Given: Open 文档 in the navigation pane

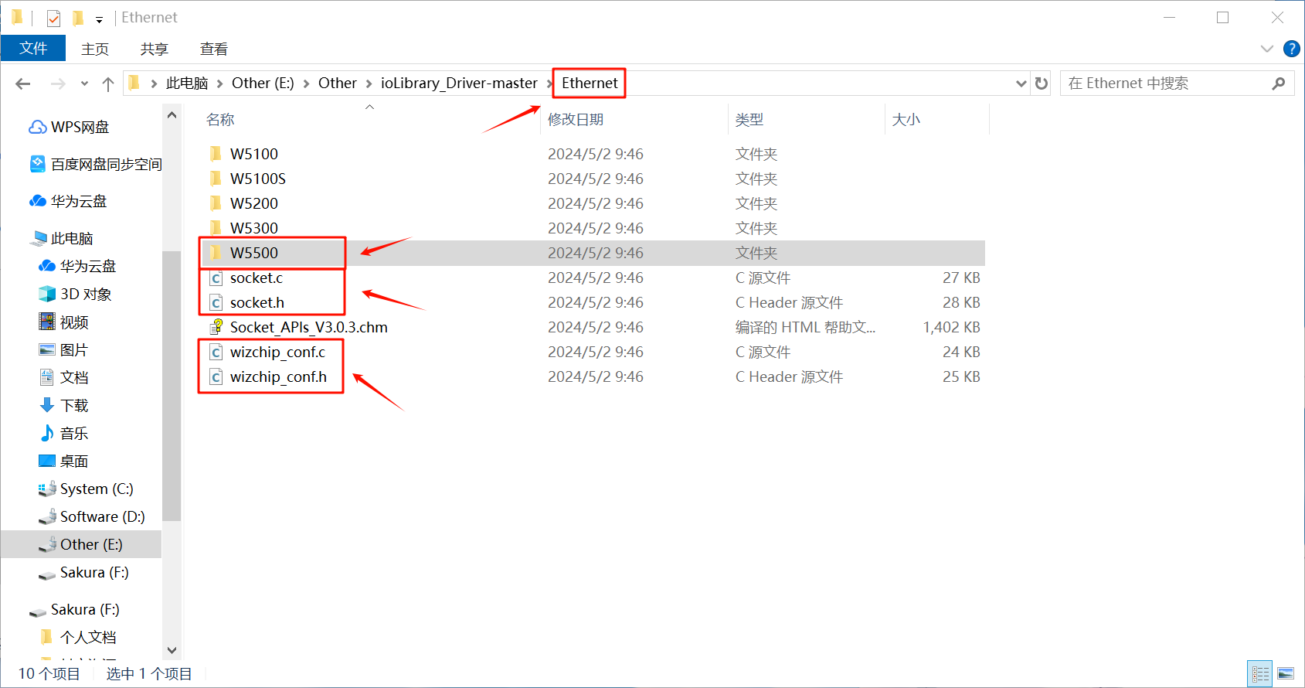Looking at the screenshot, I should (74, 377).
